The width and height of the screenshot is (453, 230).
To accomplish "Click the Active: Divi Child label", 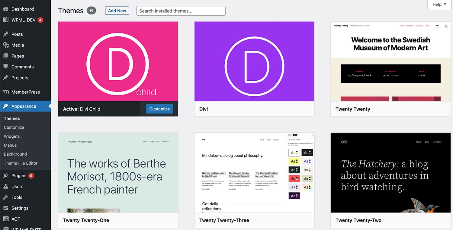I will point(82,109).
